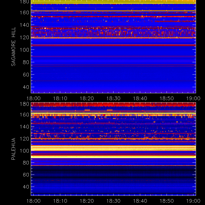Click the 120 tick label on Palehua axis
This screenshot has height=205, width=205.
pyautogui.click(x=24, y=139)
